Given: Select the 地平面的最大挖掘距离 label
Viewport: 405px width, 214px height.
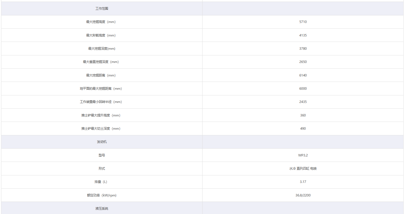Looking at the screenshot, I should click(x=101, y=89).
